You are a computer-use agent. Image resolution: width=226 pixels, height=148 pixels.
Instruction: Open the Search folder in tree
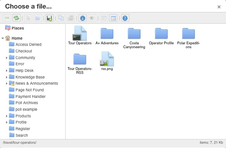click(18, 135)
